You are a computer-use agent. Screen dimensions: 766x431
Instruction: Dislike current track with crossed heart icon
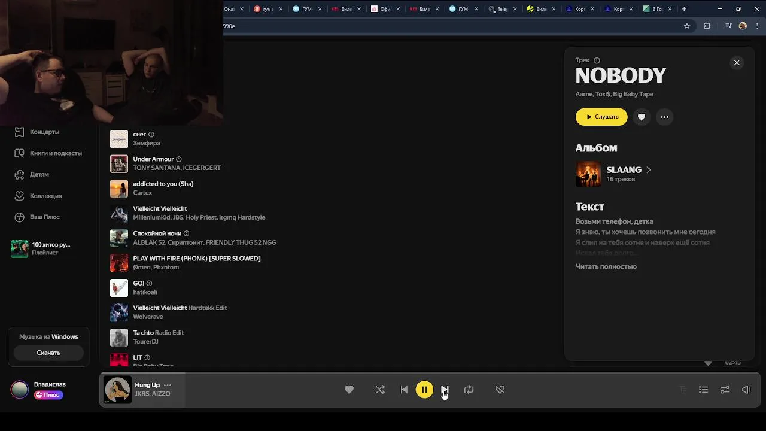pos(500,390)
